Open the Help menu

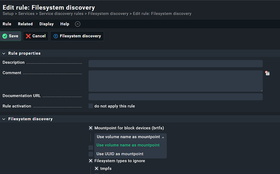point(65,24)
